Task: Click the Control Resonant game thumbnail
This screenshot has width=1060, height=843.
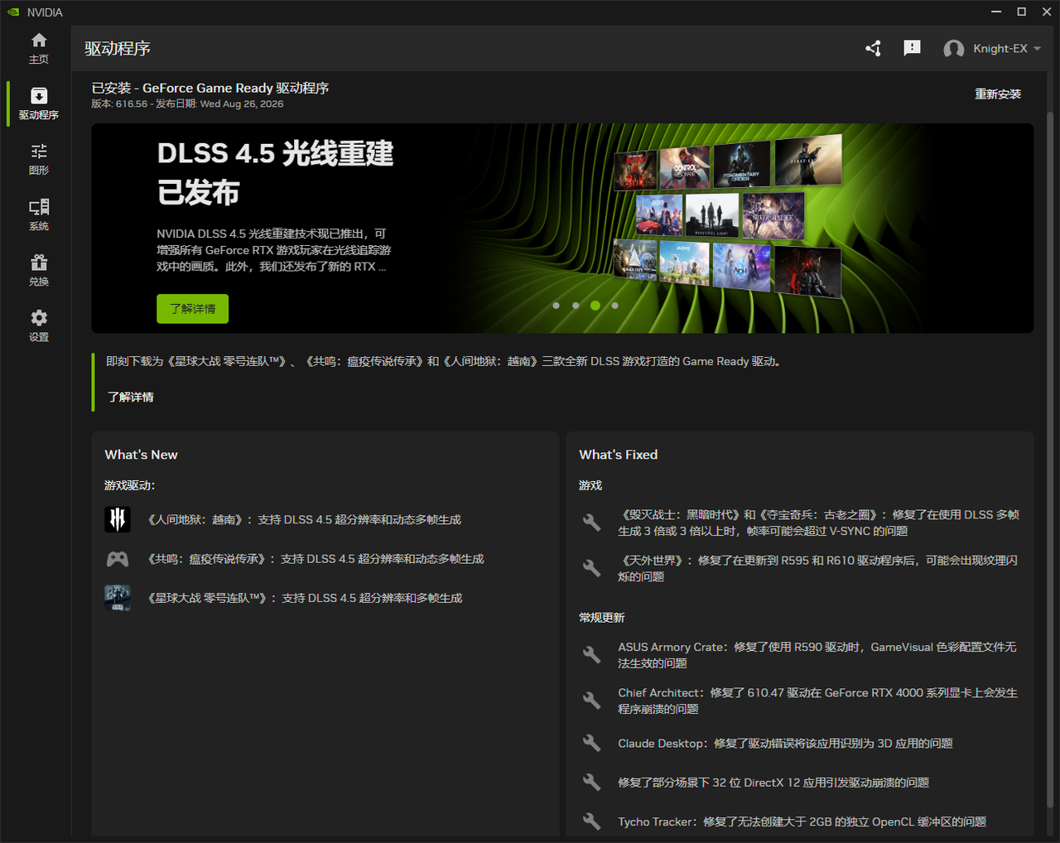Action: click(686, 167)
